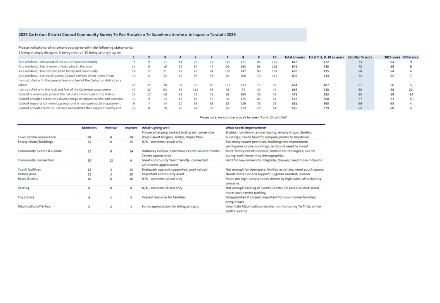Click the 'Māori culture/Te Reo' row label
Viewport: 440px width, 303px height.
point(34,206)
